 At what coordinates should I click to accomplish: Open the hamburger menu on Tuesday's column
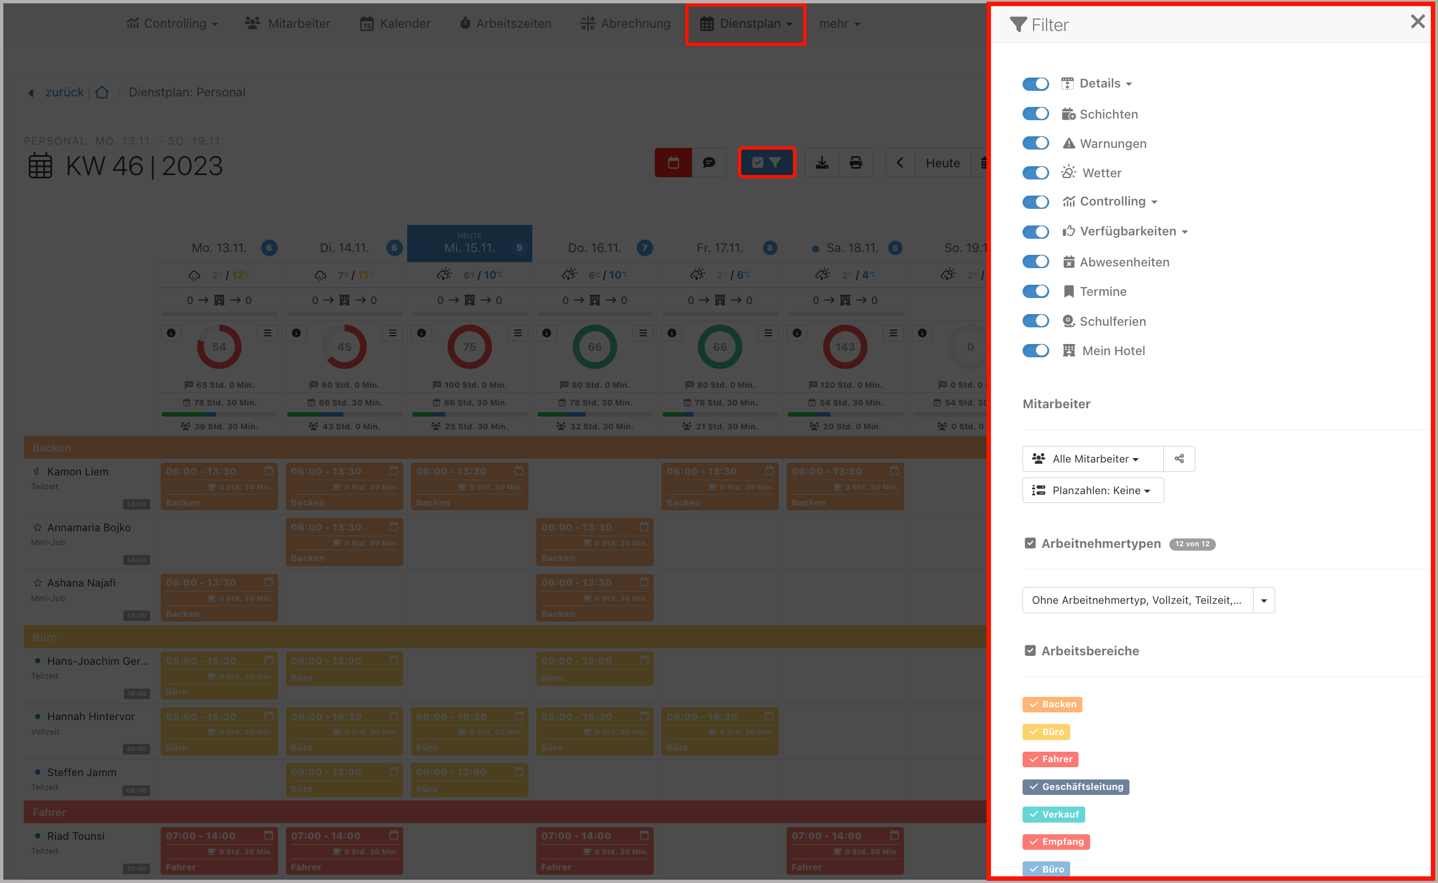point(392,333)
